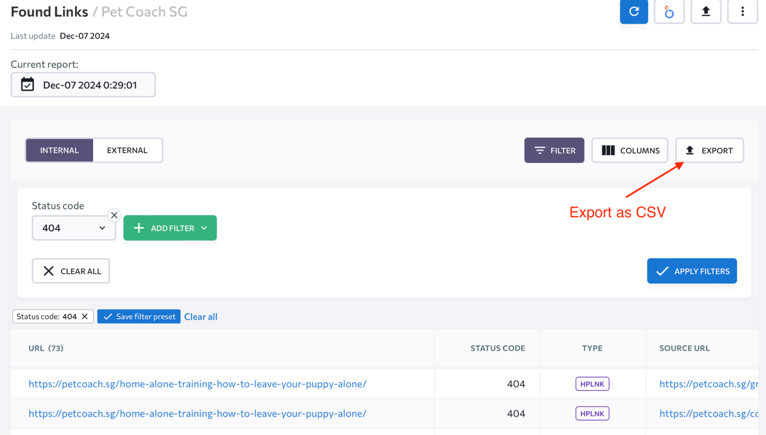The height and width of the screenshot is (435, 766).
Task: Click the Filter icon to open filters
Action: pos(554,150)
